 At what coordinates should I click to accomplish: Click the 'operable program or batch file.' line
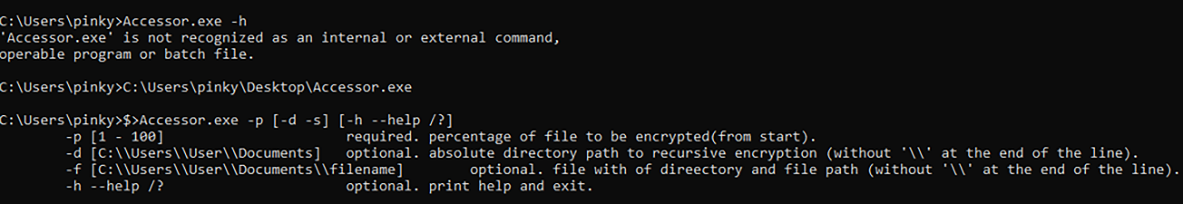point(127,54)
